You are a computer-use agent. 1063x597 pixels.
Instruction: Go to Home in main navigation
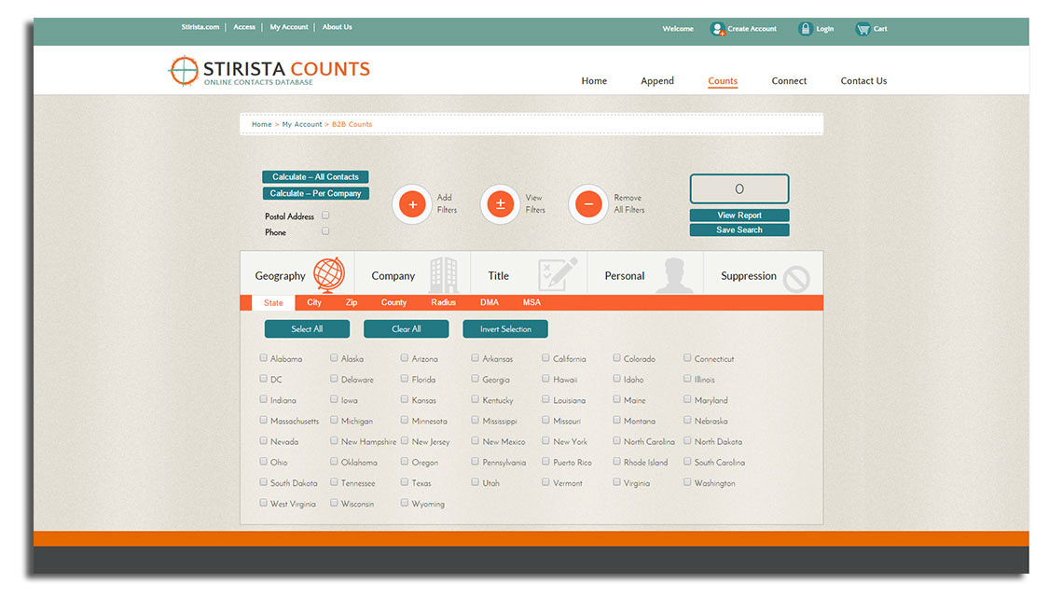tap(594, 81)
